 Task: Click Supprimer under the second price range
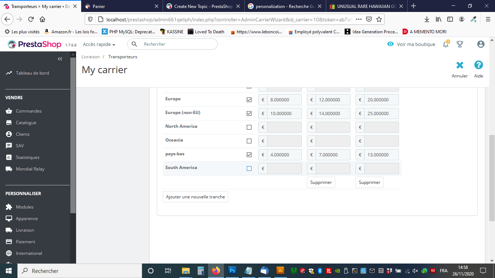[x=321, y=182]
